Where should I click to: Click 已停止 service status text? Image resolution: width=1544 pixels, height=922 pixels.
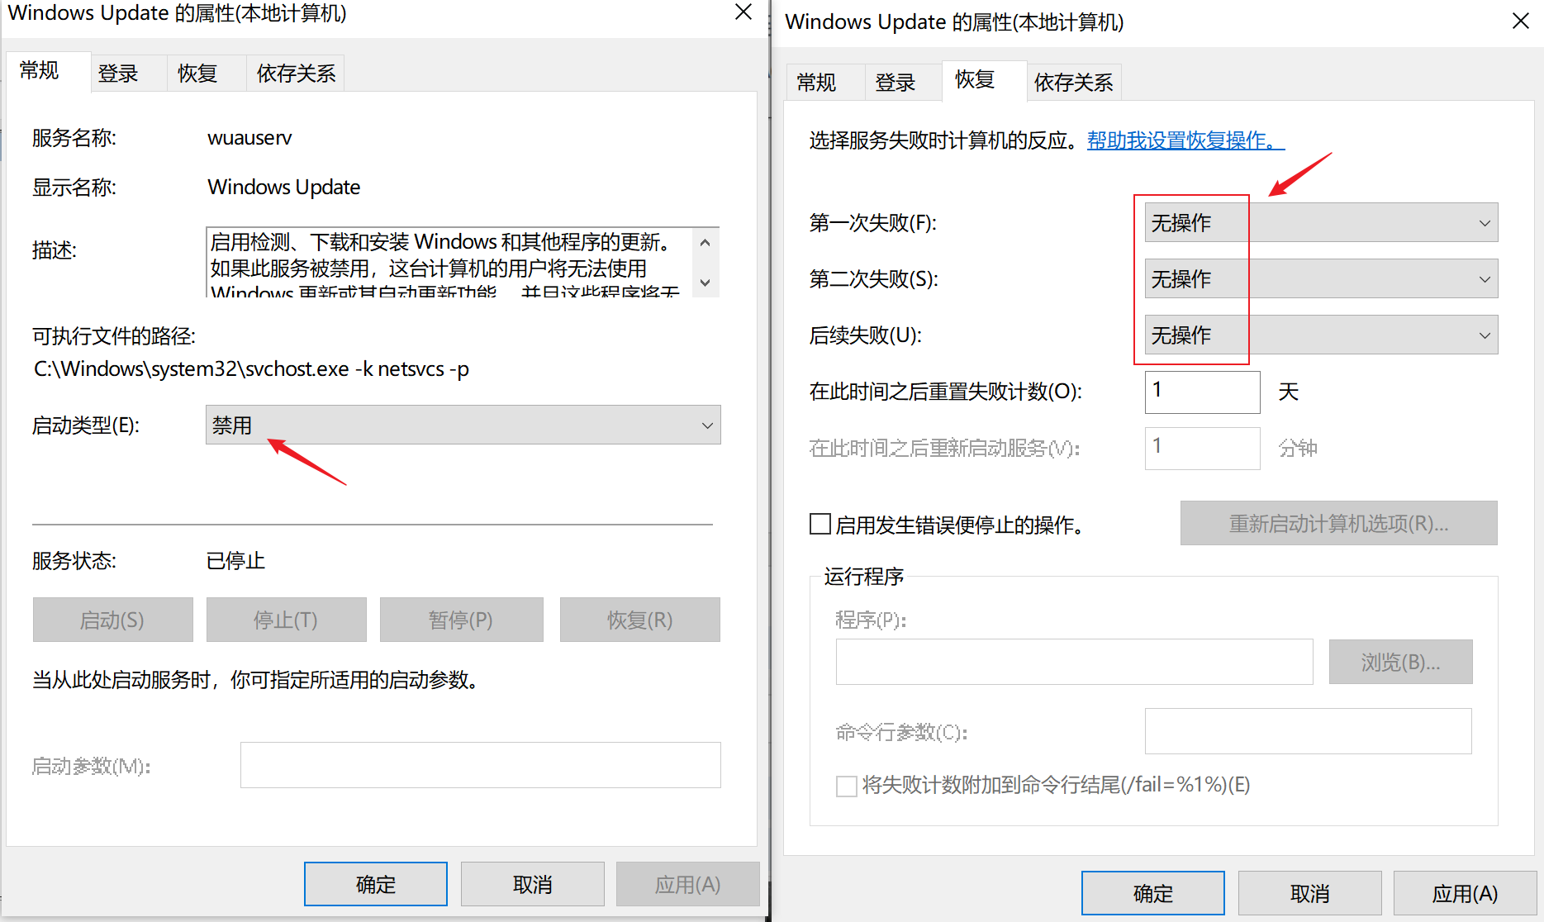pos(235,561)
